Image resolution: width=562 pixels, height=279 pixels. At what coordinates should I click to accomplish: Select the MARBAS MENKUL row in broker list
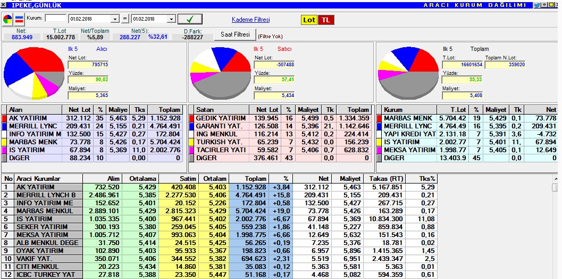click(220, 211)
